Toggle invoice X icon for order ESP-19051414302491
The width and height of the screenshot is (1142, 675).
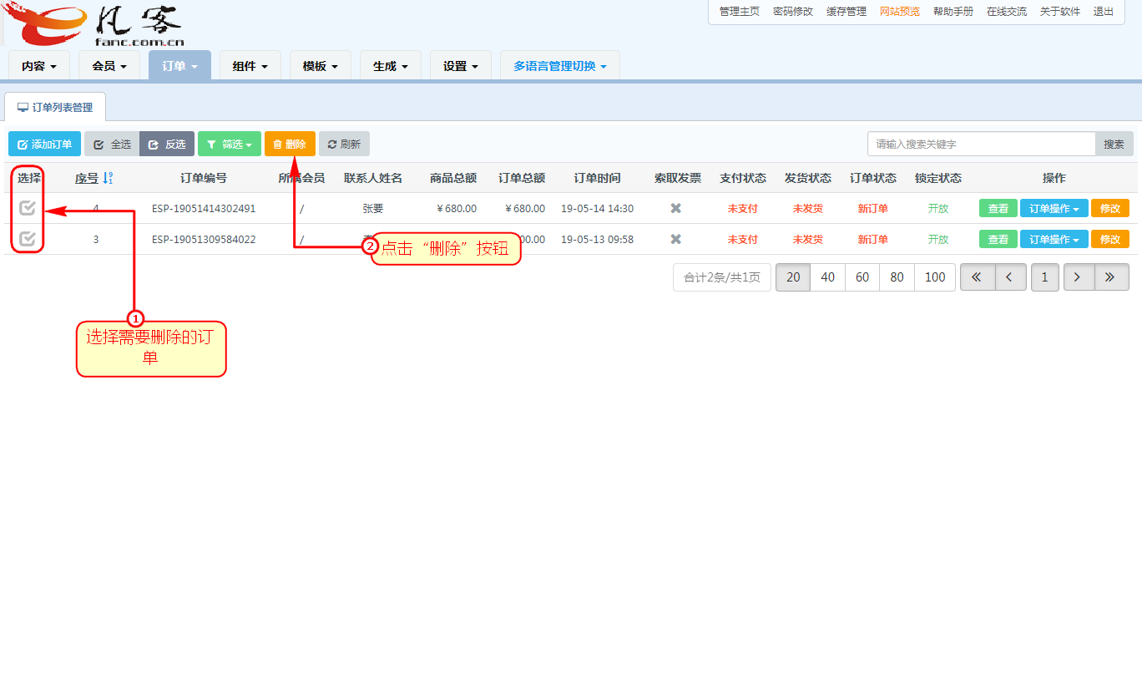coord(676,208)
